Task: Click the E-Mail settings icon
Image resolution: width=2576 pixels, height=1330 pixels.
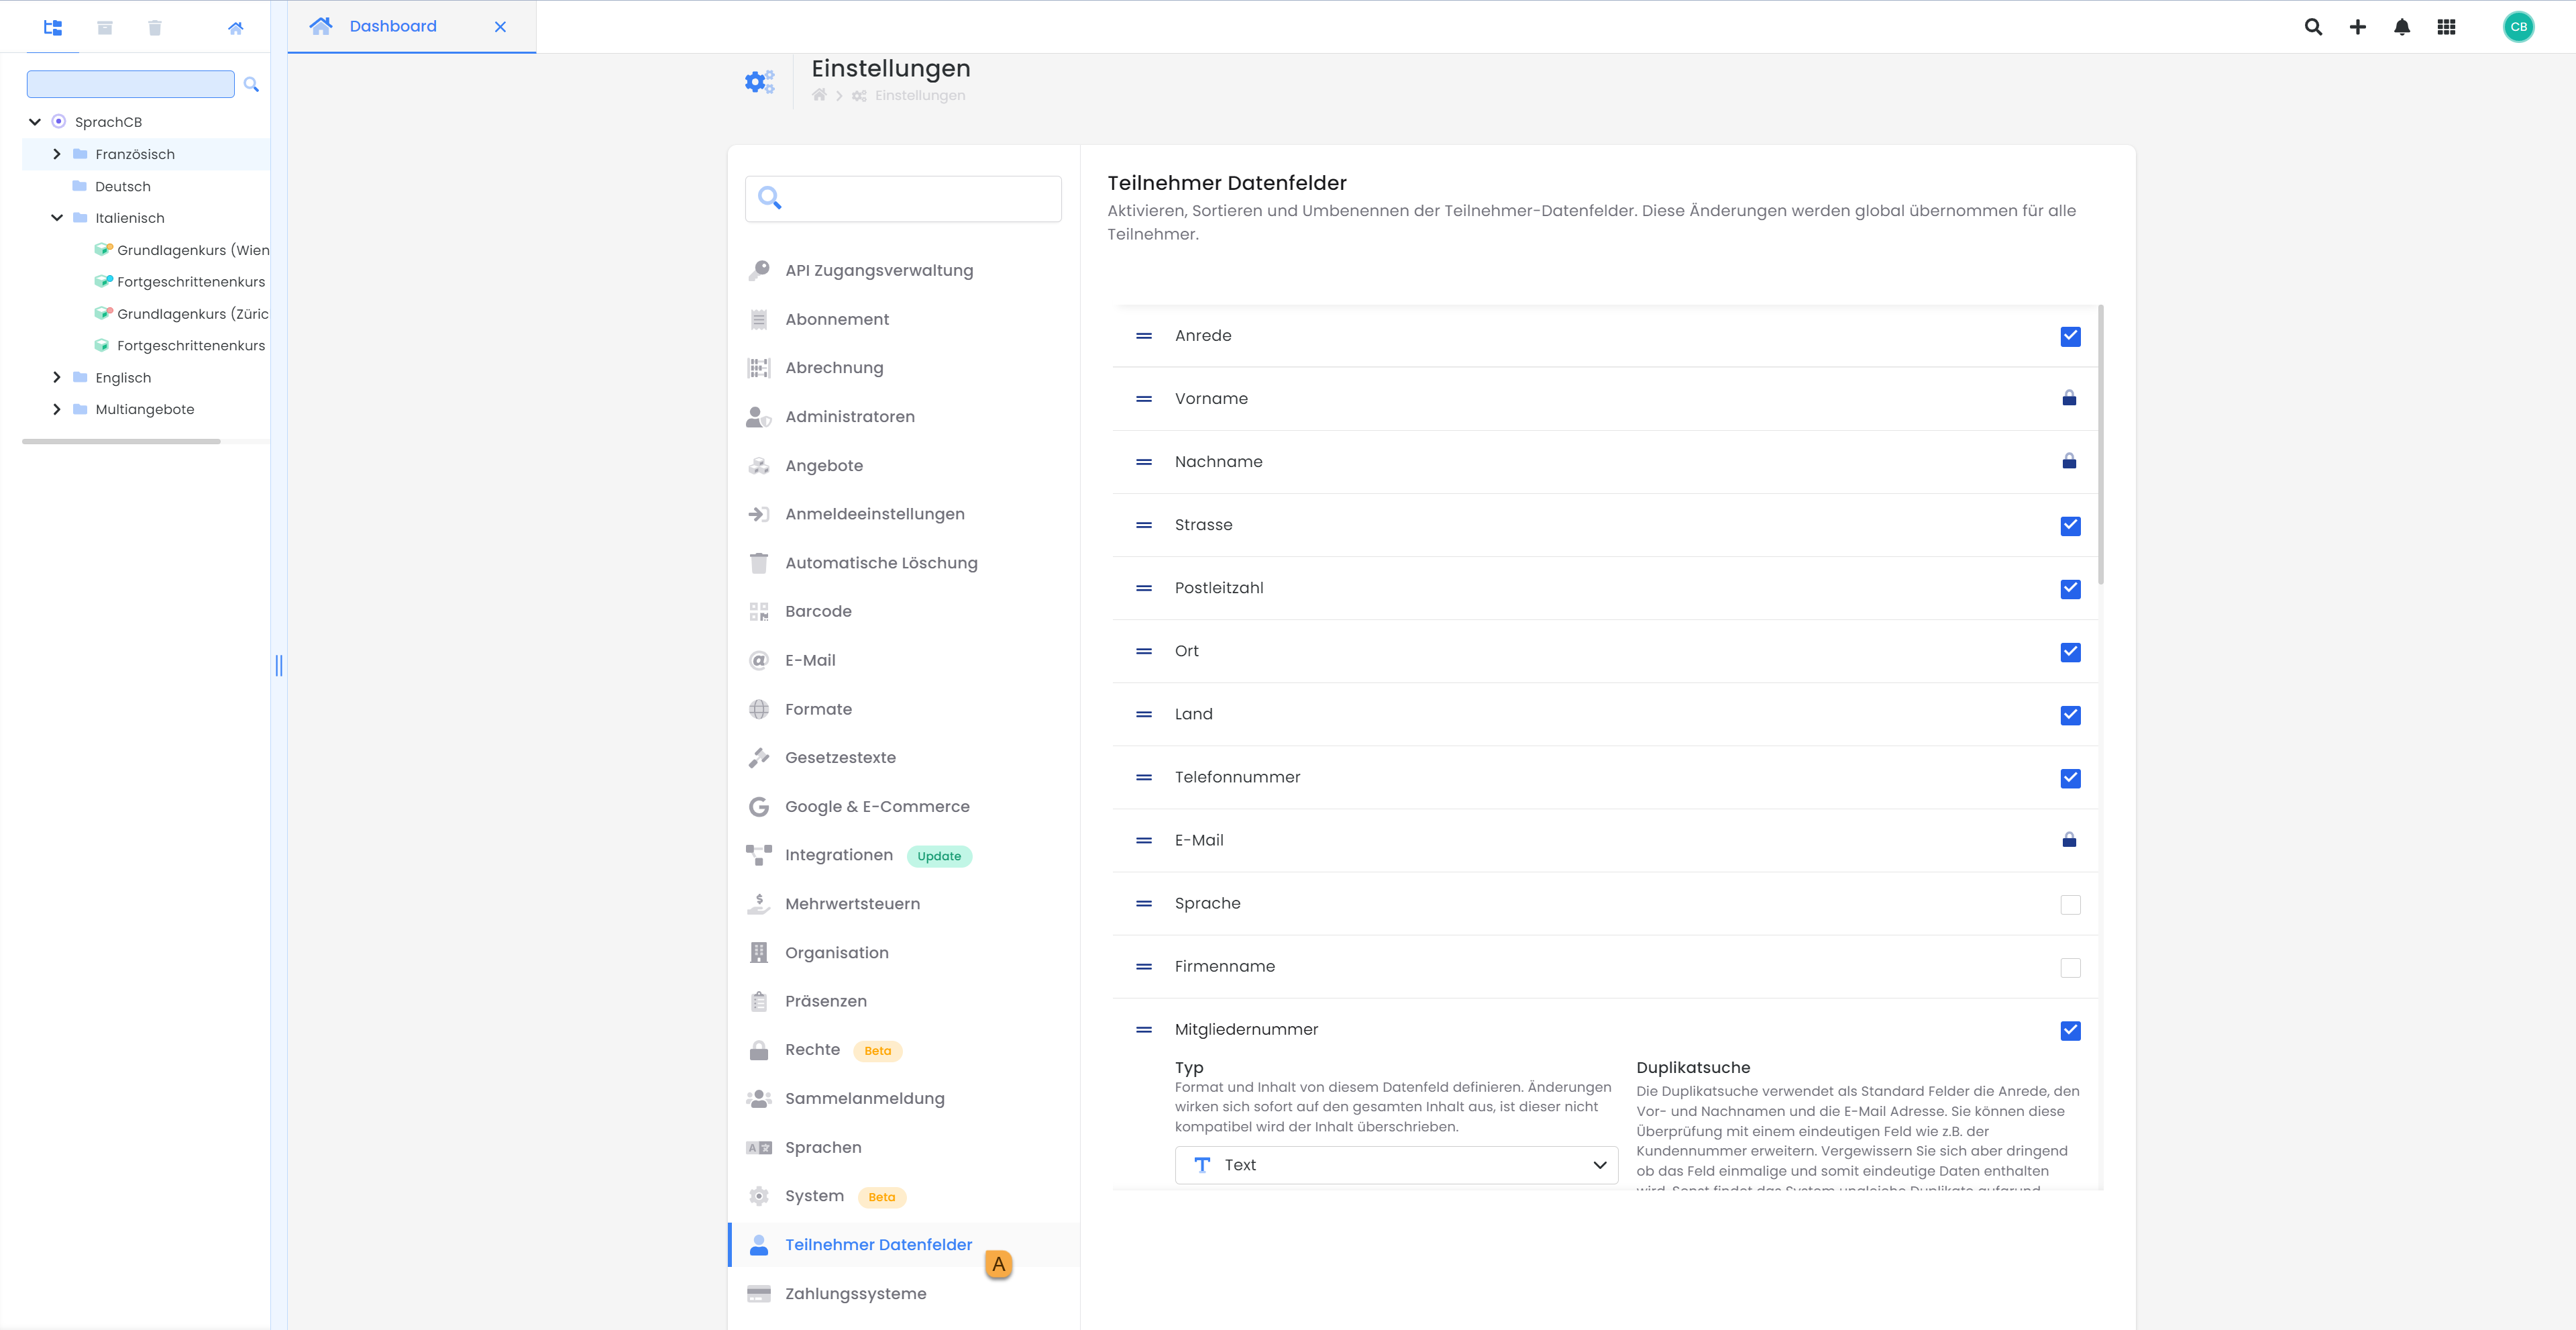Action: coord(761,660)
